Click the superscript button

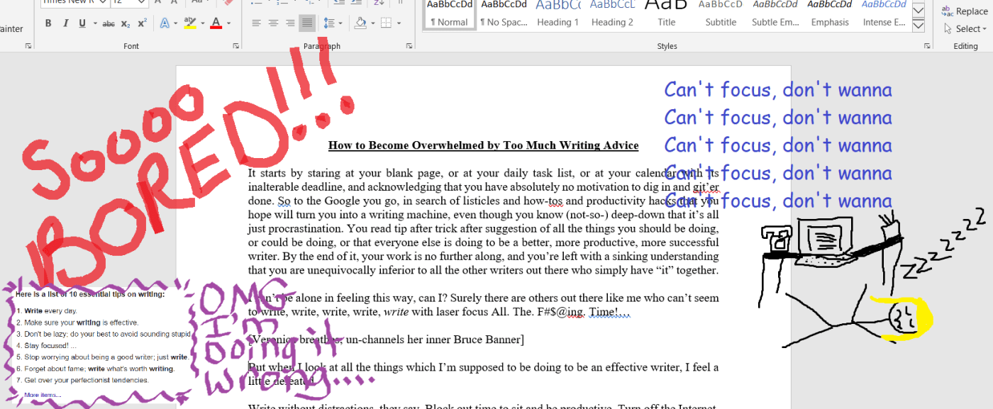pos(143,23)
